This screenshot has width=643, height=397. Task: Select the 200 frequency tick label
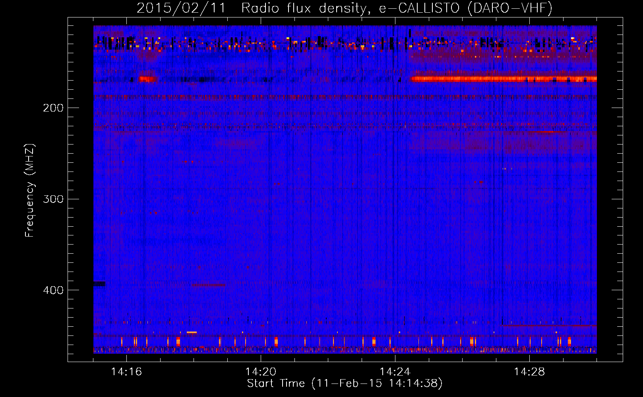(53, 108)
